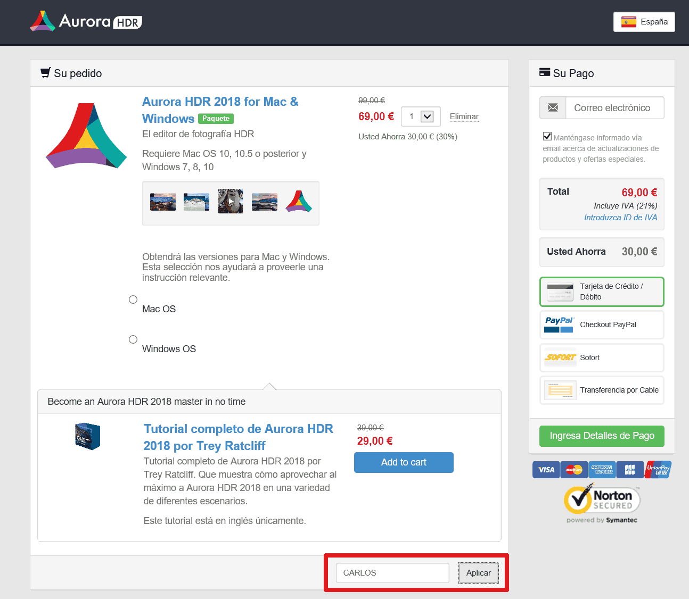This screenshot has height=599, width=689.
Task: Select Tarjeta de Crédito / Débito payment
Action: tap(602, 292)
